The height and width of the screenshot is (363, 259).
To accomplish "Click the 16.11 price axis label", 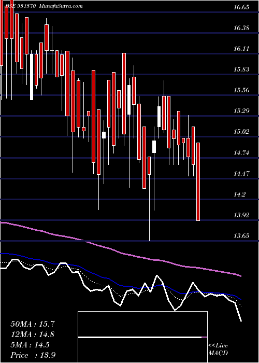I will coord(241,49).
